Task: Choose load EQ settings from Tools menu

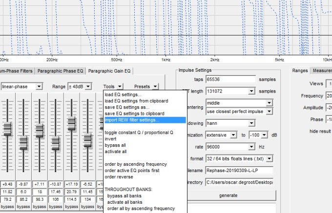Action: (x=123, y=95)
